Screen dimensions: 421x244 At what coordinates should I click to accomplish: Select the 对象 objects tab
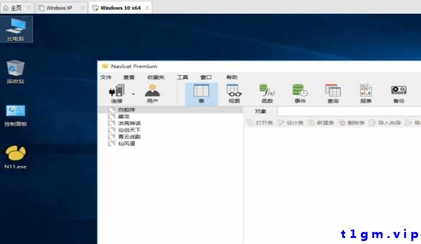[x=260, y=111]
